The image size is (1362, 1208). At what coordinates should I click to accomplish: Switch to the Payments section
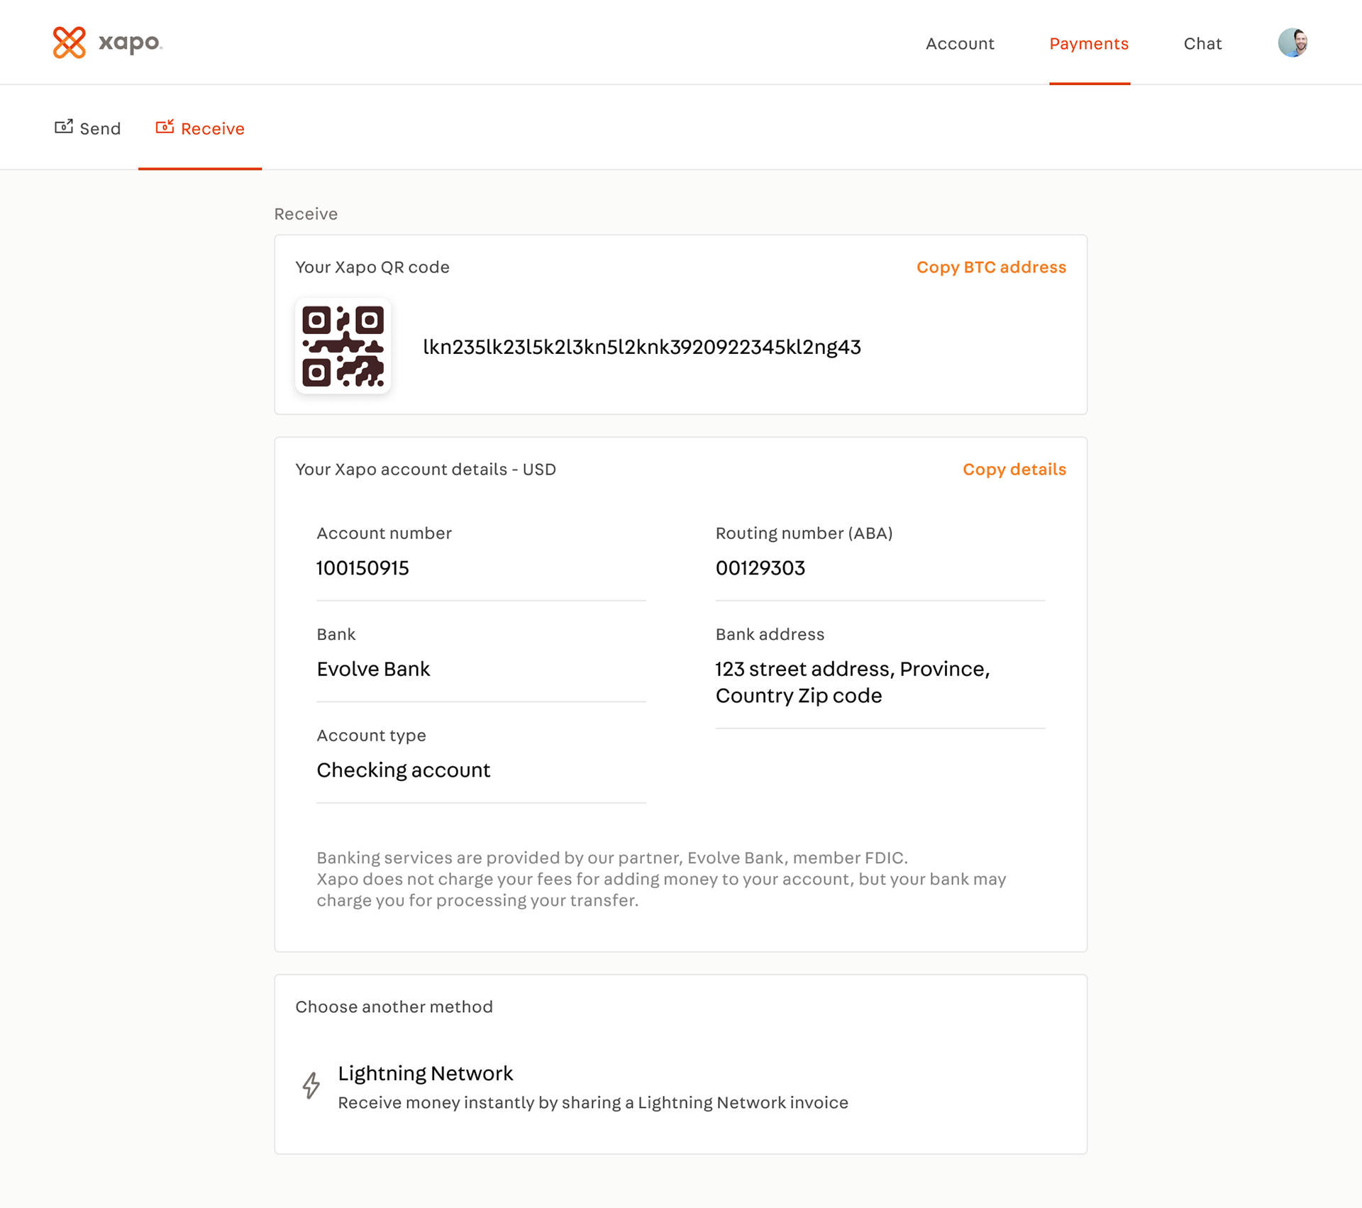pyautogui.click(x=1089, y=44)
